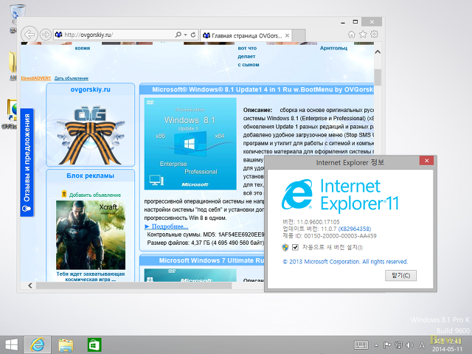This screenshot has width=472, height=354.
Task: Click the horizontal scrollbar thumb
Action: point(134,285)
